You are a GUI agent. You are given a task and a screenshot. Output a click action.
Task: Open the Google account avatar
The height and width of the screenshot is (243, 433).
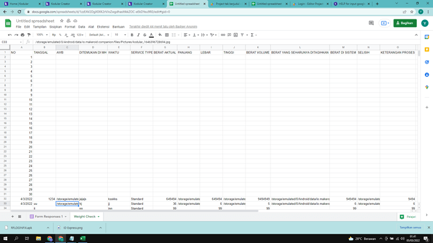(425, 23)
